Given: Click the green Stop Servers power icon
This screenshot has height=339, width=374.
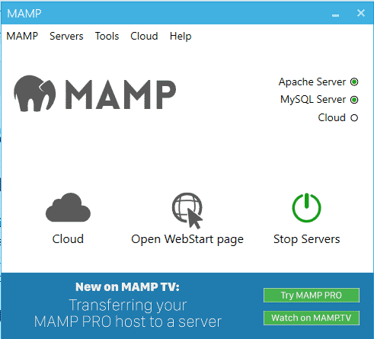Looking at the screenshot, I should click(306, 208).
